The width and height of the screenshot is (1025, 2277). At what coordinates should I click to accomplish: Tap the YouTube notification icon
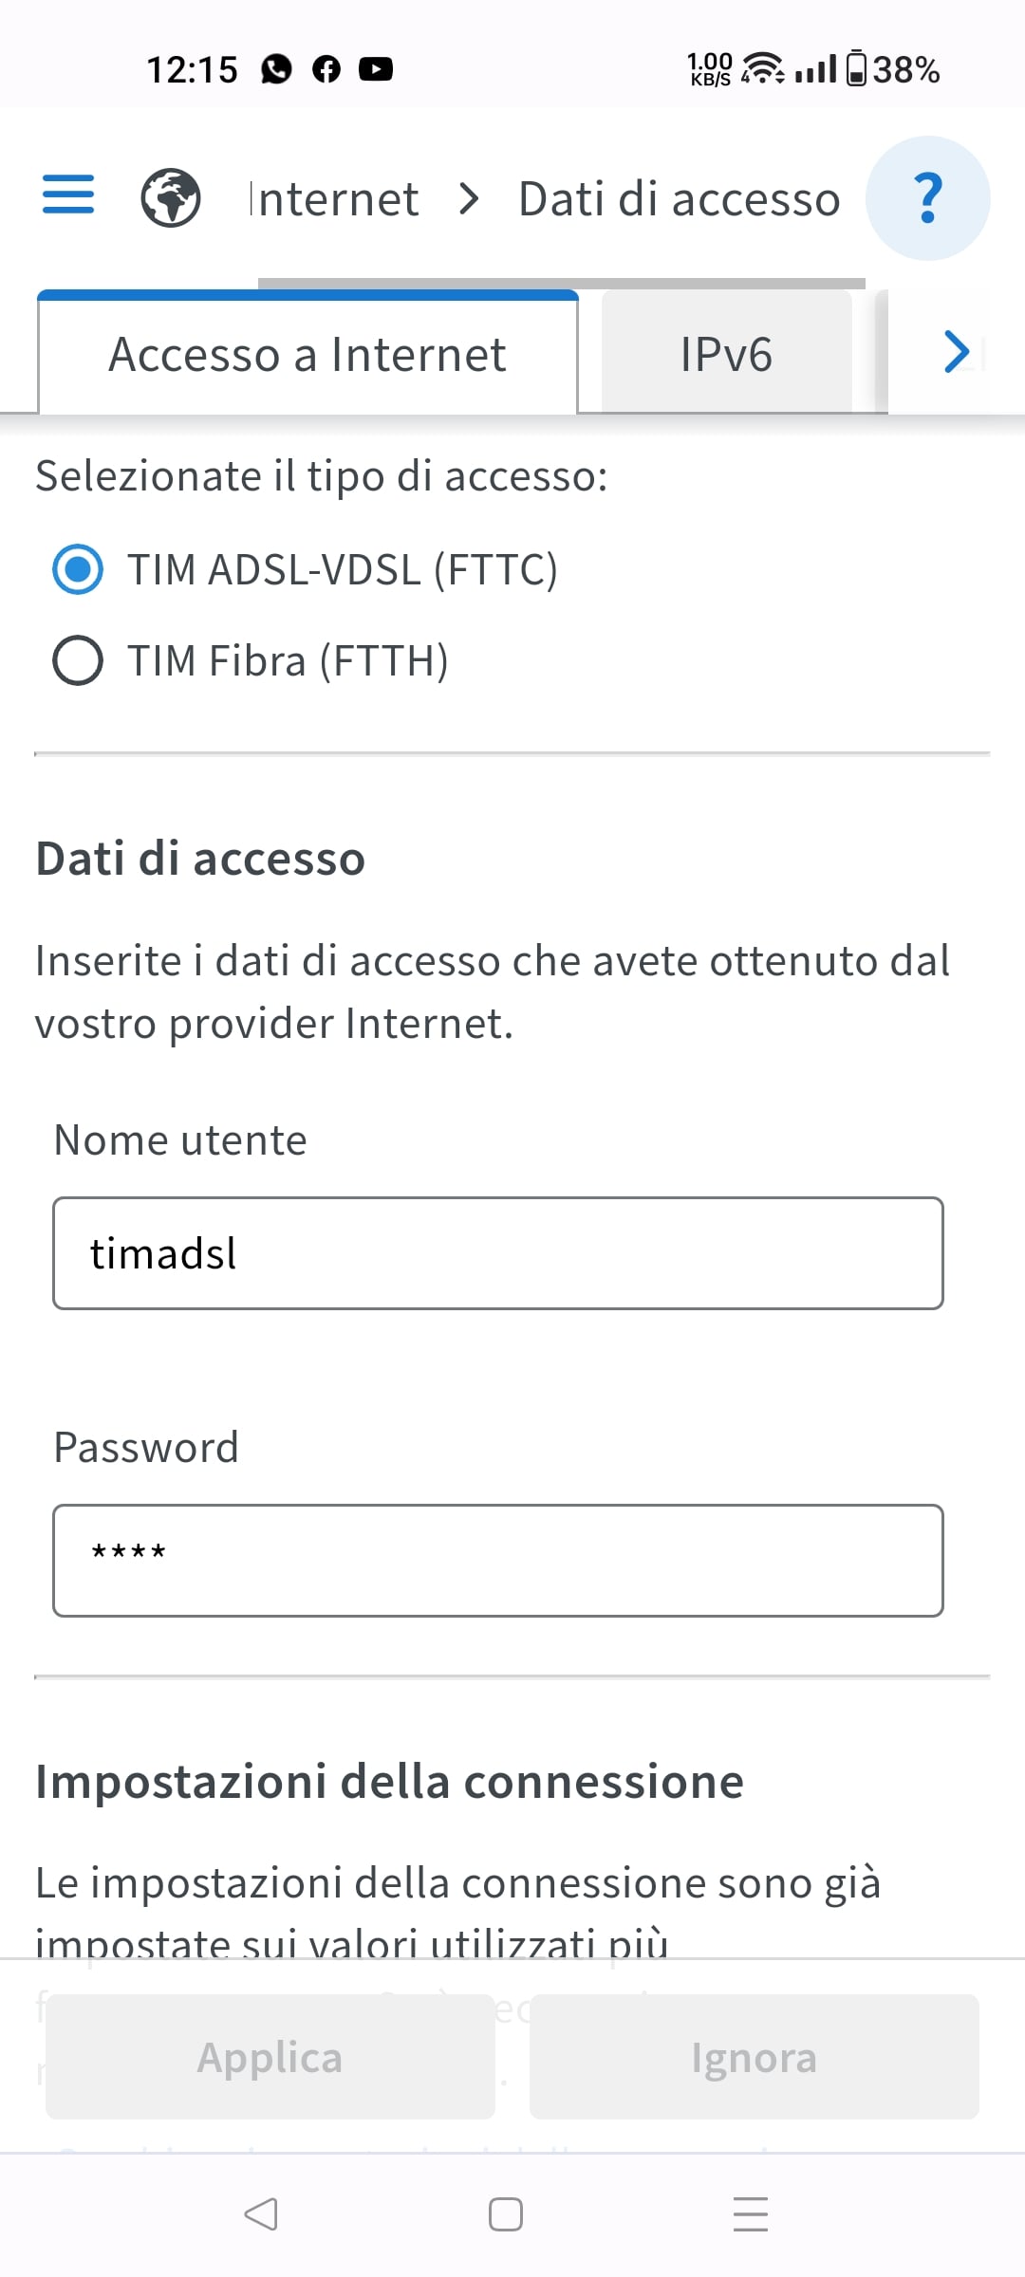click(x=376, y=69)
